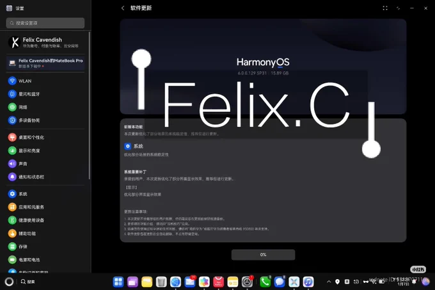Open 多设备协同 settings

[x=45, y=120]
